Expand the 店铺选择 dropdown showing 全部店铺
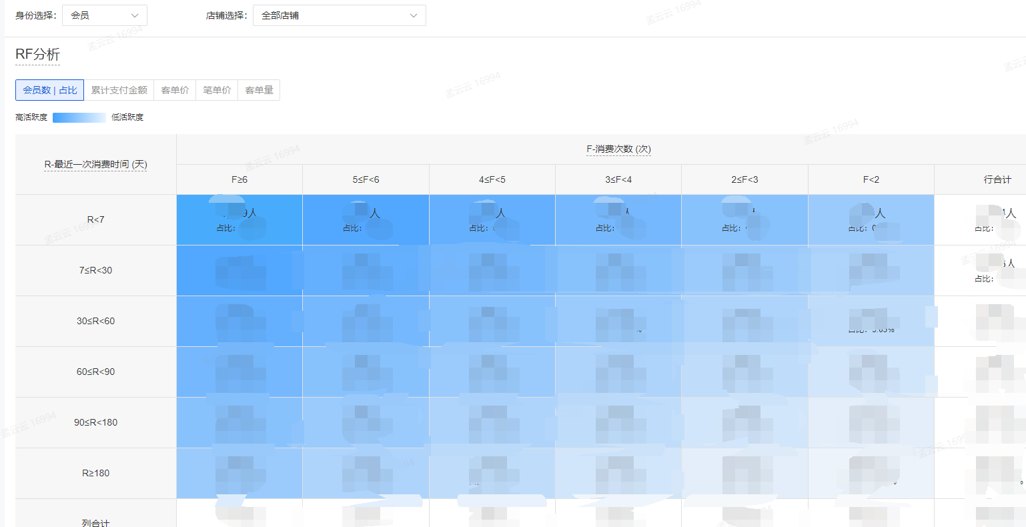 [x=339, y=15]
